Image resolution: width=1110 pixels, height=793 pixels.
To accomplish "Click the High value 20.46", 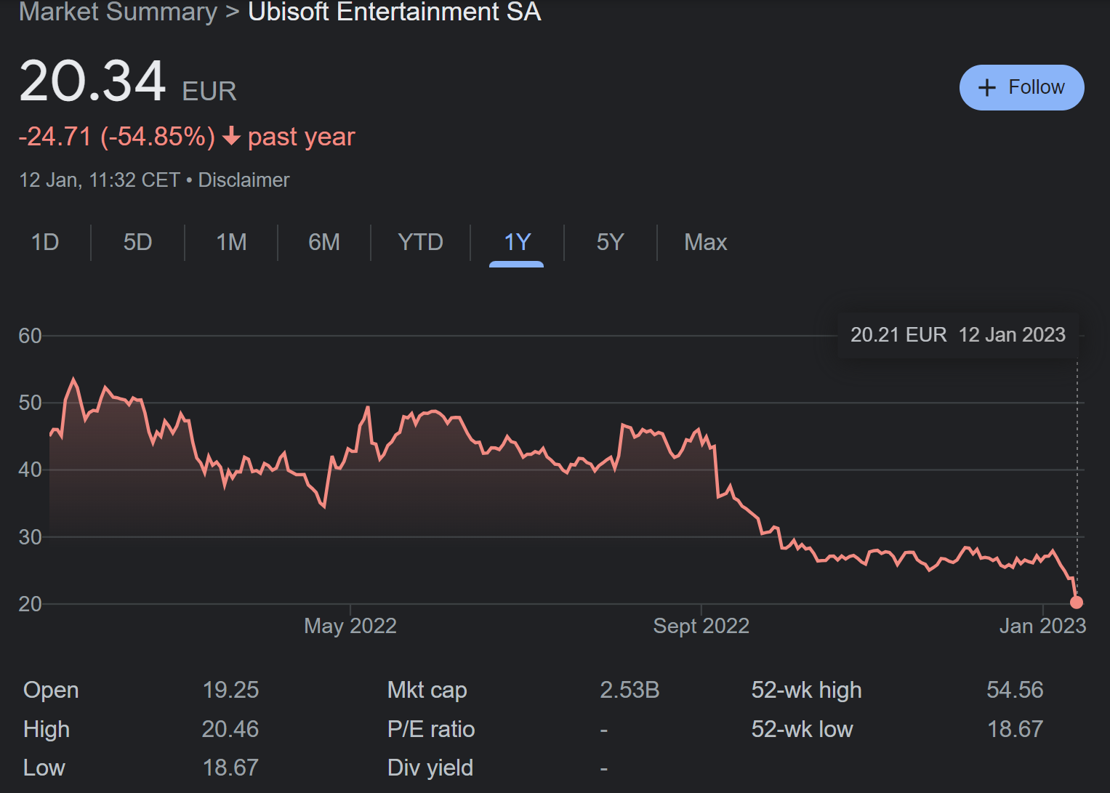I will (x=230, y=729).
